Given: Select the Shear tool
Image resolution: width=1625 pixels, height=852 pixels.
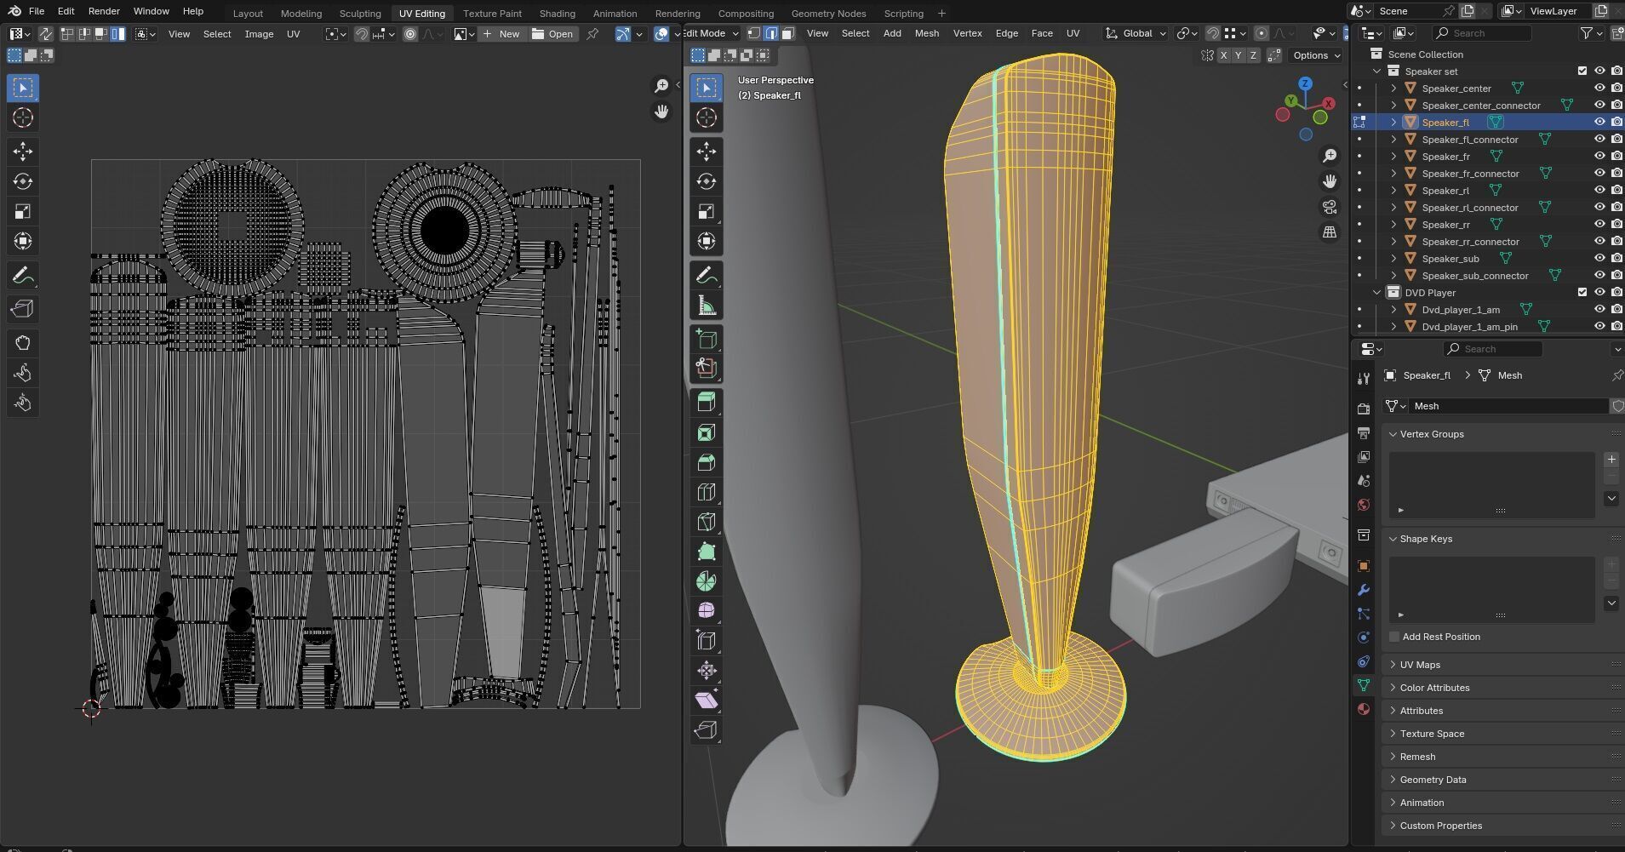Looking at the screenshot, I should (706, 700).
